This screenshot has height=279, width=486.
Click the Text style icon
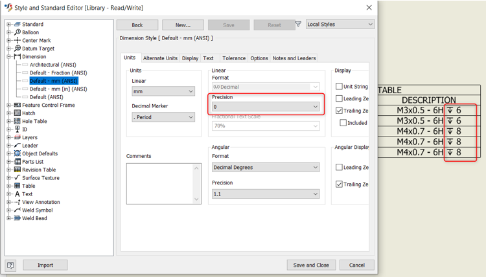pos(17,194)
